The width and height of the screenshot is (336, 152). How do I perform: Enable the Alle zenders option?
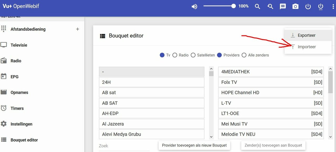pos(244,55)
